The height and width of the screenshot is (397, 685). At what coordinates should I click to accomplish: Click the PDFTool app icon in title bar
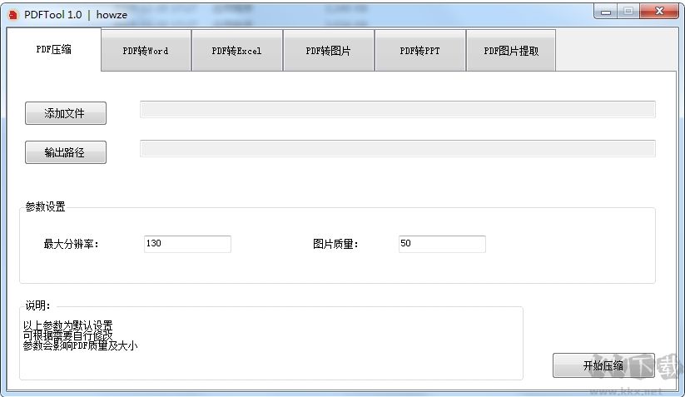click(12, 15)
